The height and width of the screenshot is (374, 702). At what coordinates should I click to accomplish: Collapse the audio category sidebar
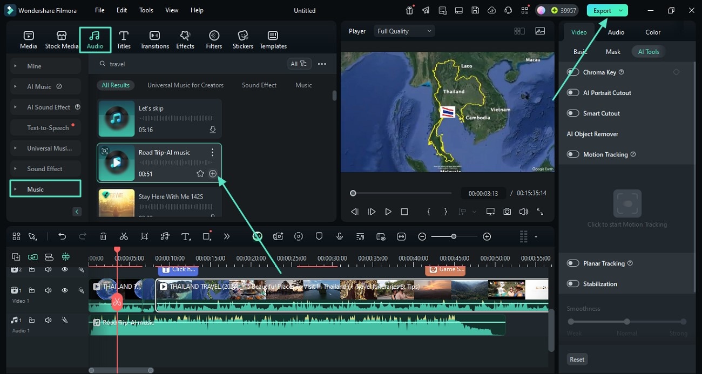point(77,212)
